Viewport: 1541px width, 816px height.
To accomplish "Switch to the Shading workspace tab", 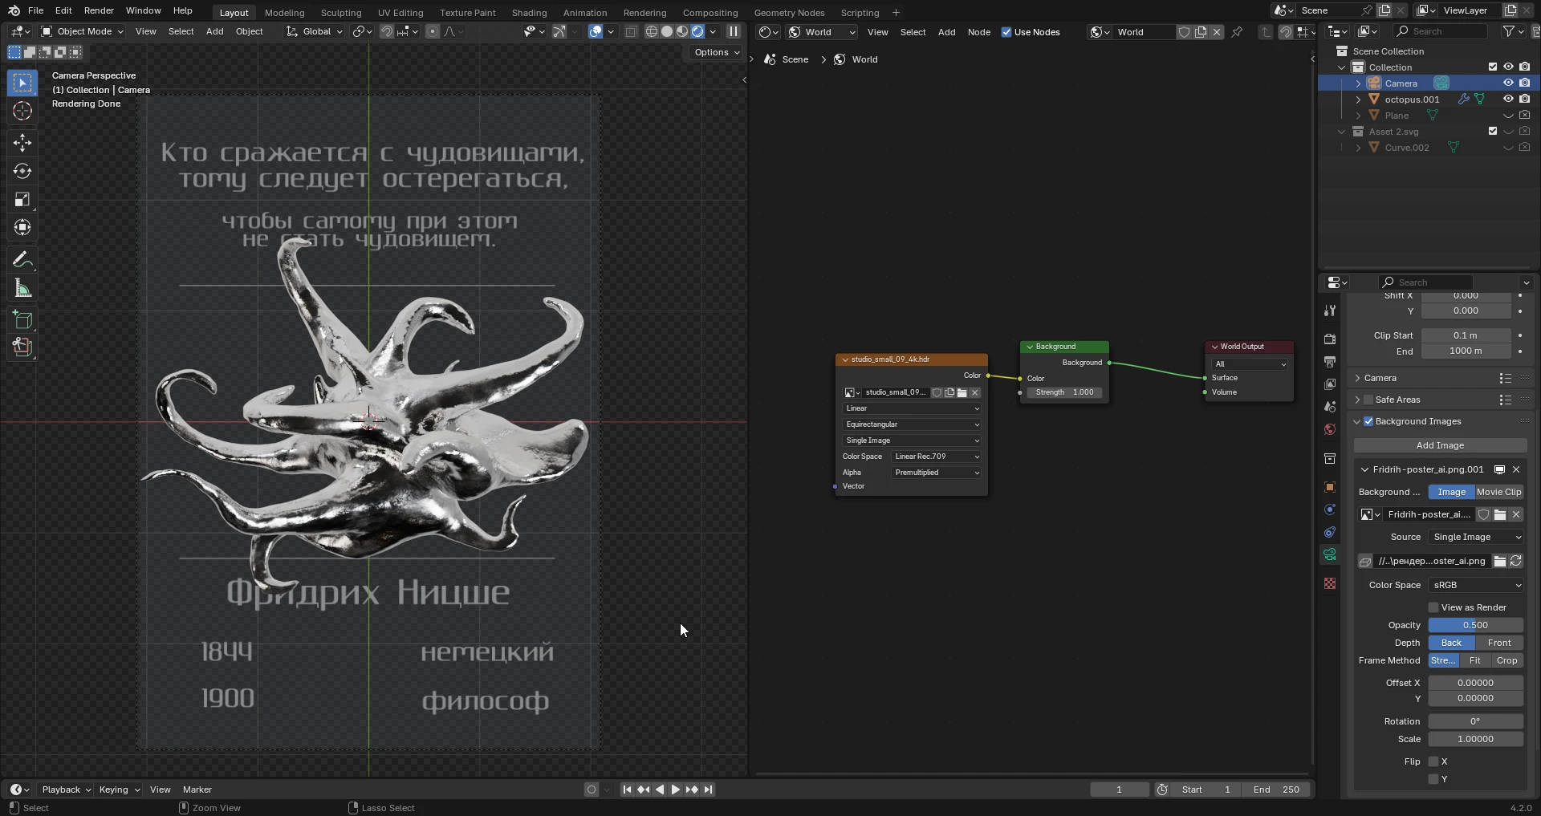I will [529, 13].
